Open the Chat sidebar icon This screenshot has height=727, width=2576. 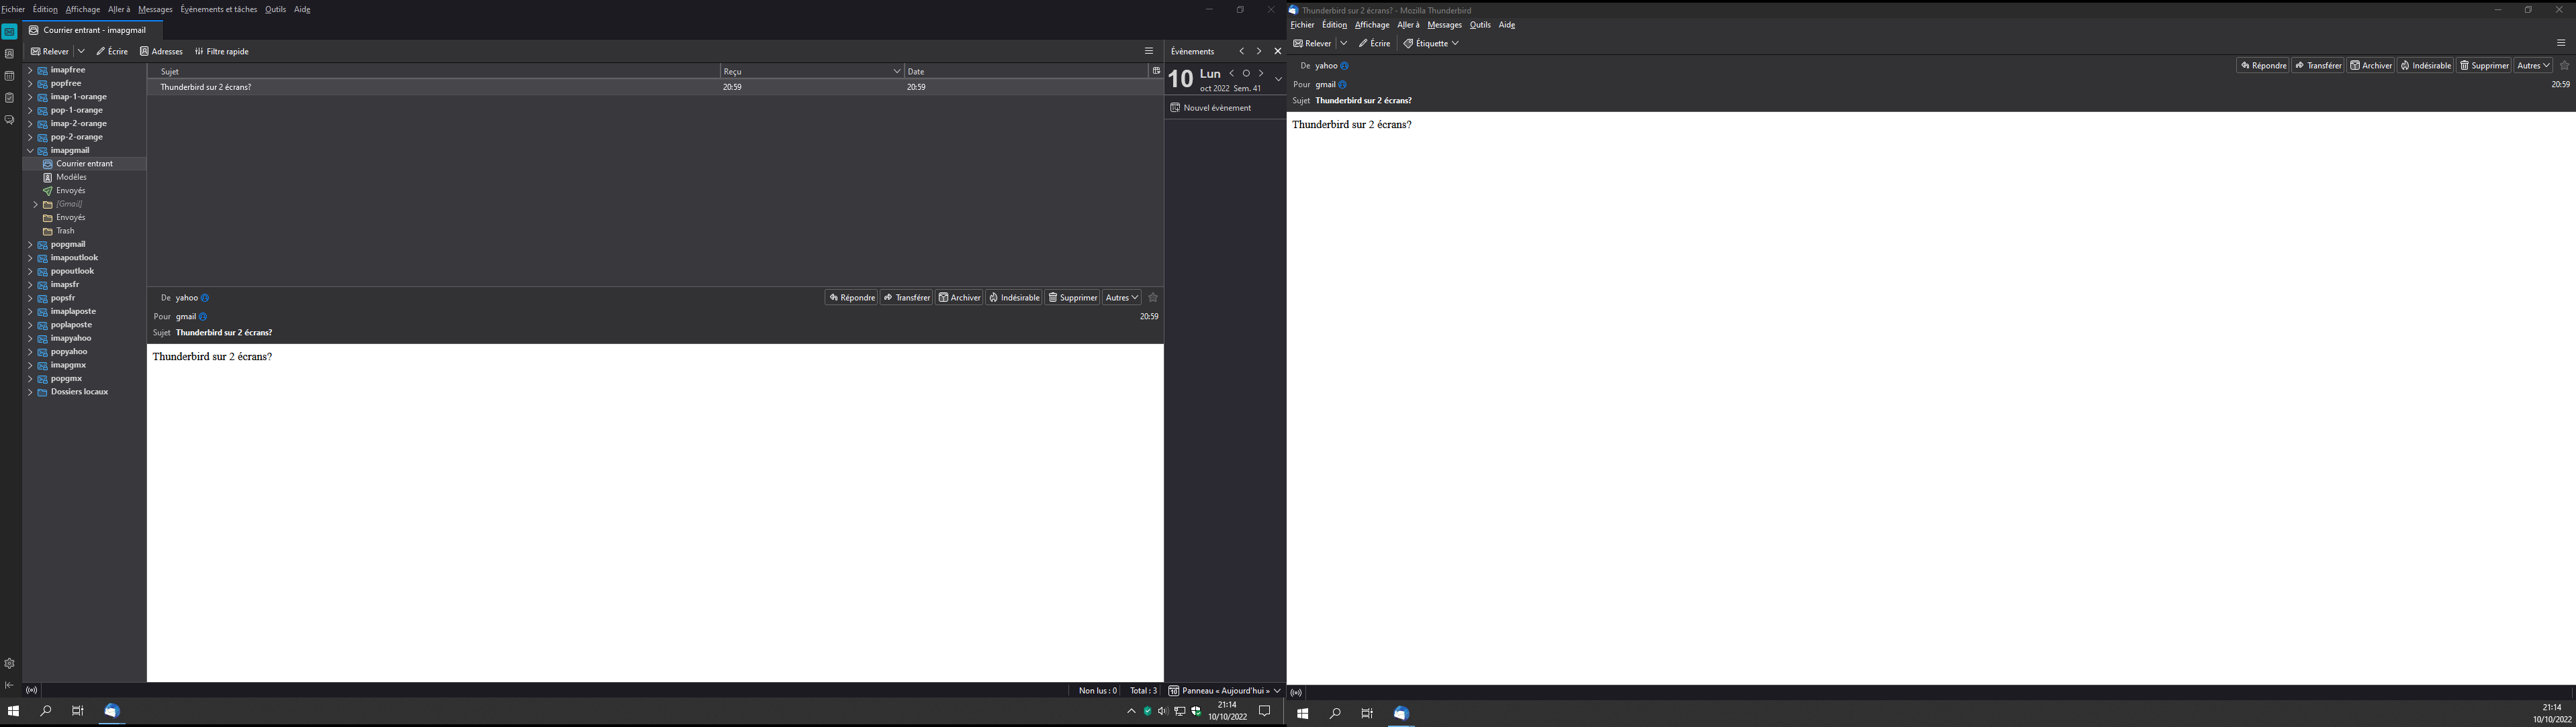point(9,120)
